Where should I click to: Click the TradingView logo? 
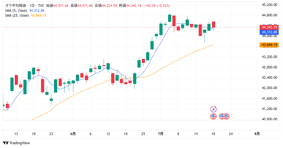pos(16,143)
